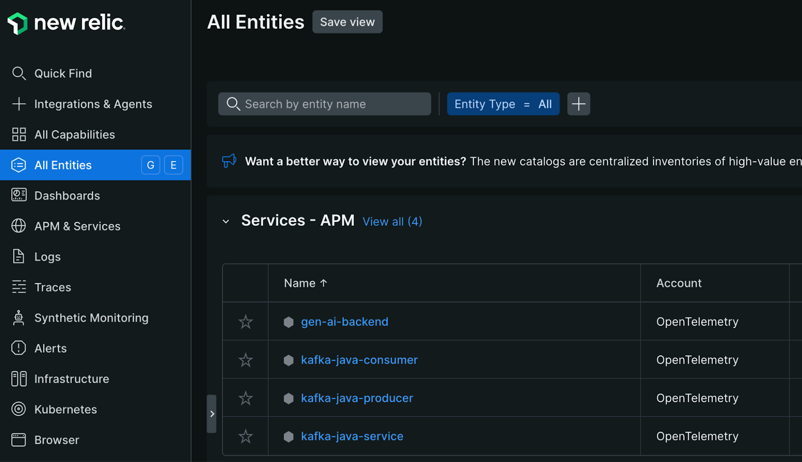Screen dimensions: 802x462
Task: Go to Integrations & Agents
Action: coord(93,104)
